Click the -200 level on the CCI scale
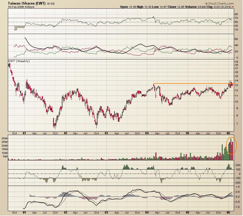This screenshot has height=216, width=243. [x=237, y=183]
